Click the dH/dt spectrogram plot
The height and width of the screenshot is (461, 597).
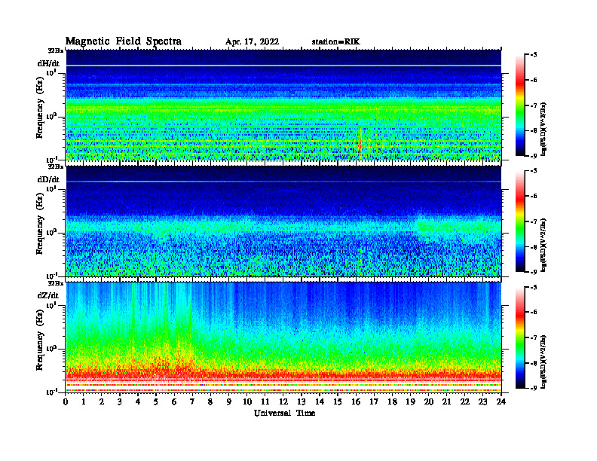click(x=283, y=105)
